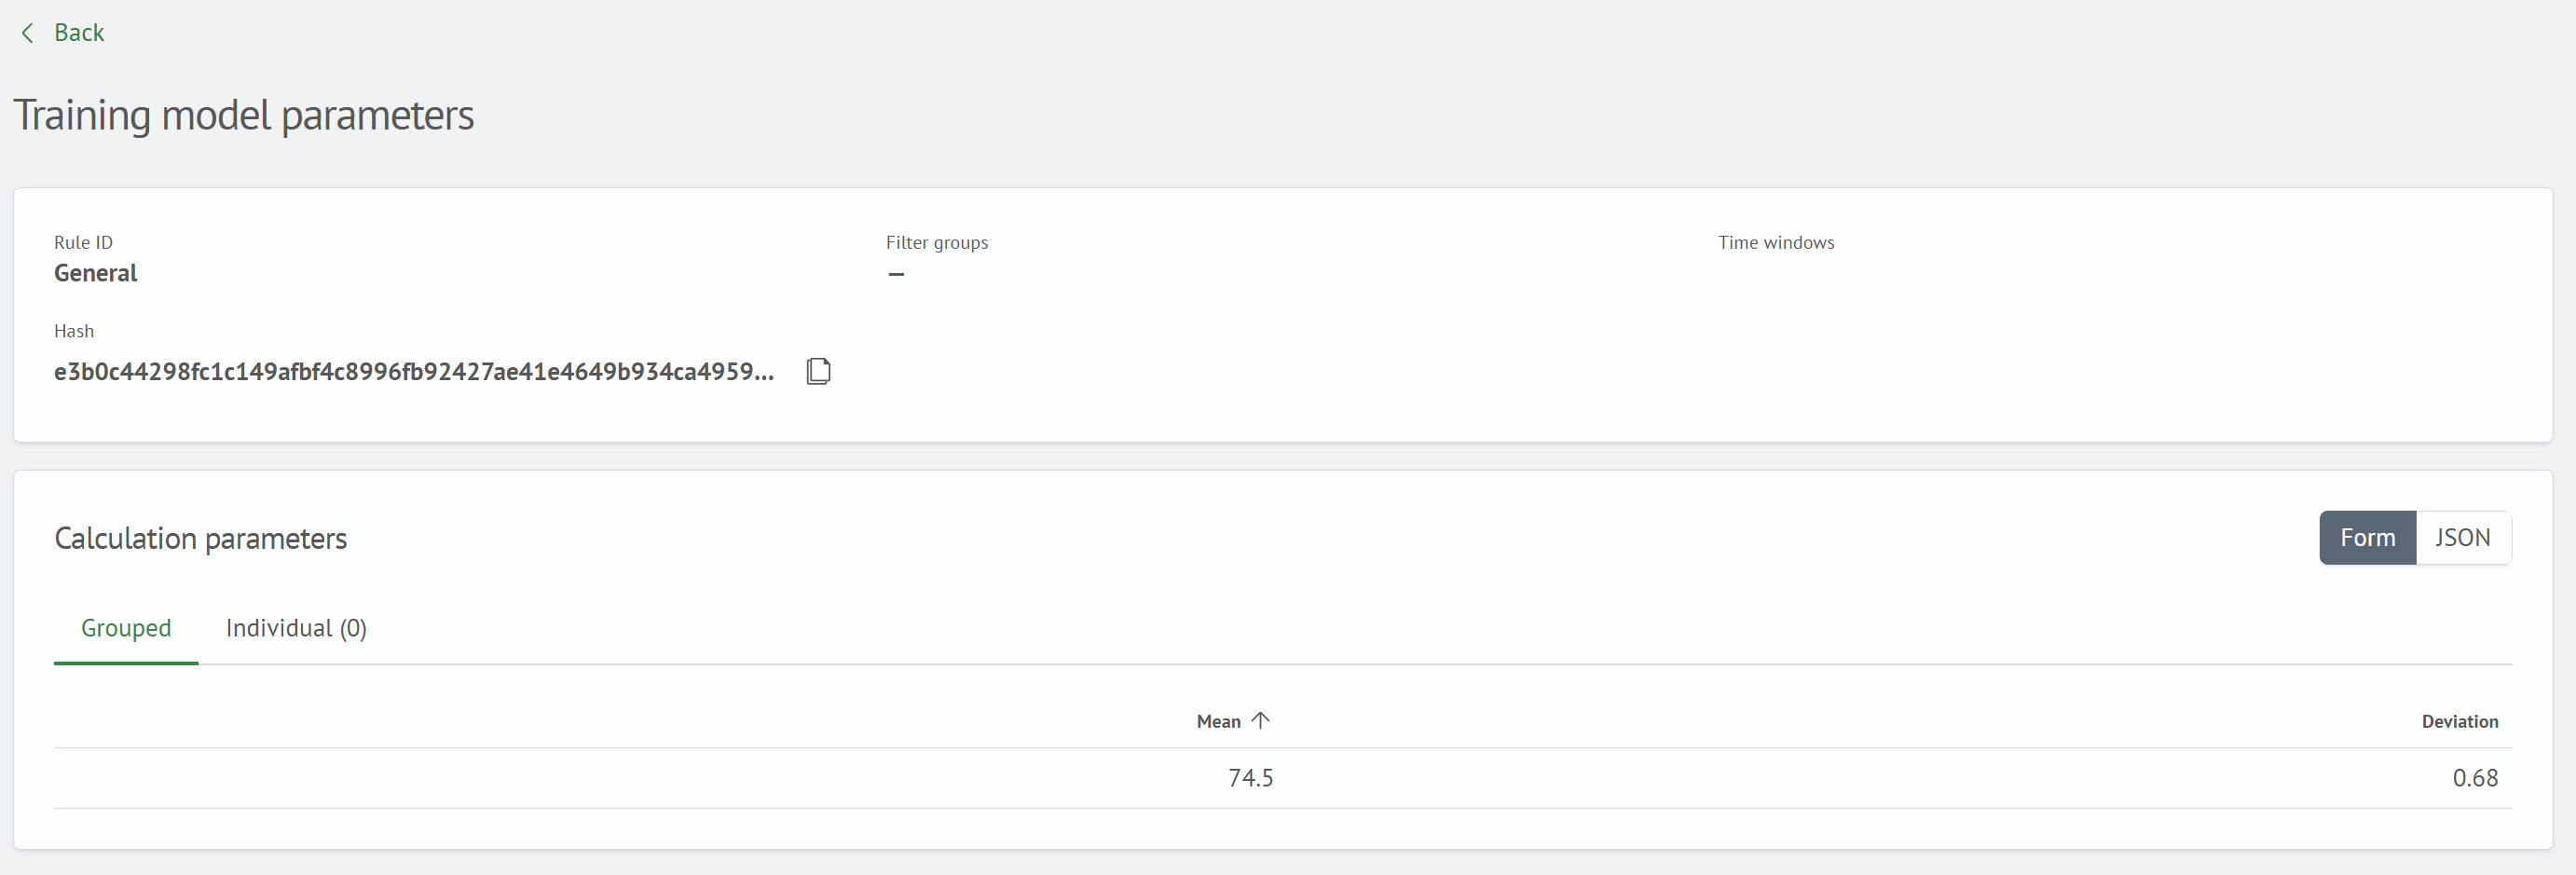The width and height of the screenshot is (2576, 875).
Task: Click the Time windows label
Action: pos(1776,242)
